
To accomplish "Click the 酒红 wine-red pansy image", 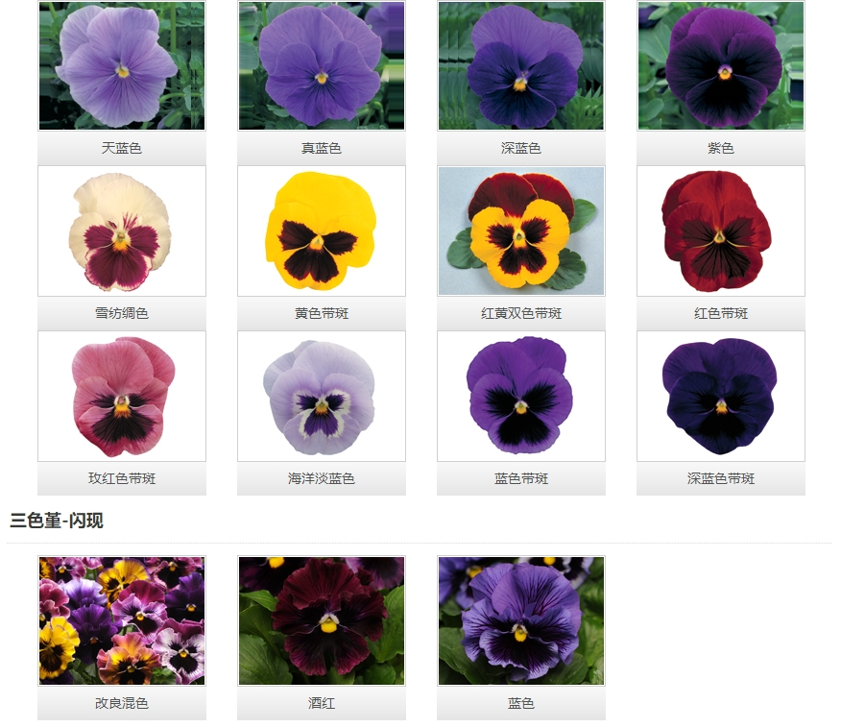I will 322,620.
